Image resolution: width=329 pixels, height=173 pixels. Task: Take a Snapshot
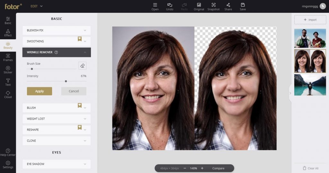coord(213,7)
